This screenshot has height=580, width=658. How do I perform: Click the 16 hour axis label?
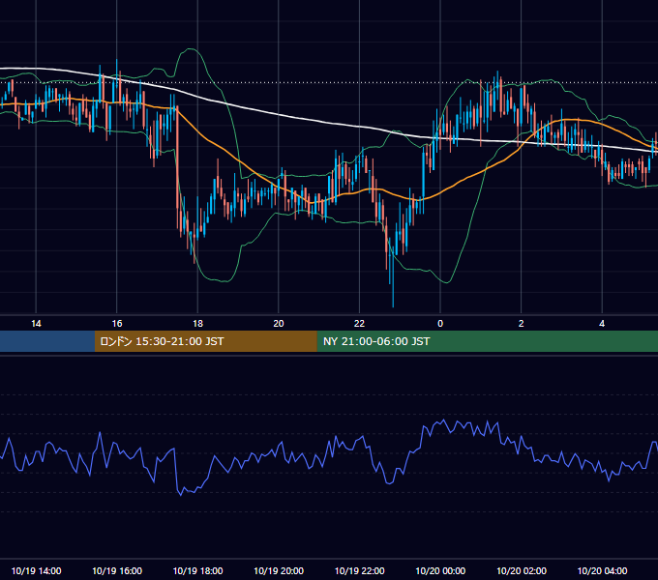[x=117, y=324]
